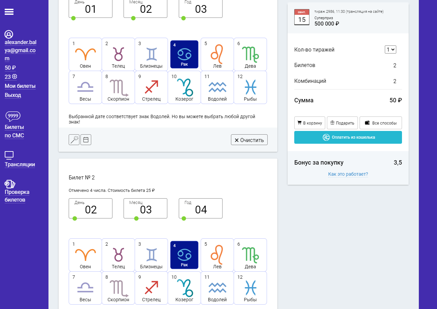Click the broadcasts monitor icon
The image size is (437, 309).
9,155
